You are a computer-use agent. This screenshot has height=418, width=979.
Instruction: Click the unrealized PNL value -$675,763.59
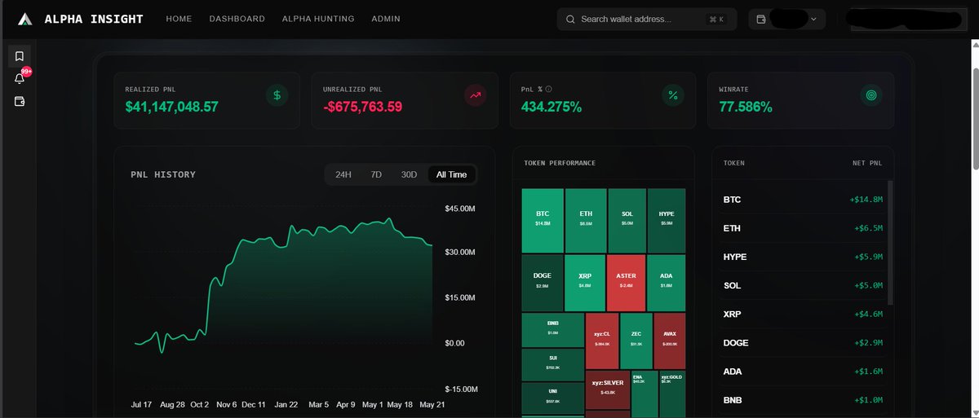[x=363, y=106]
